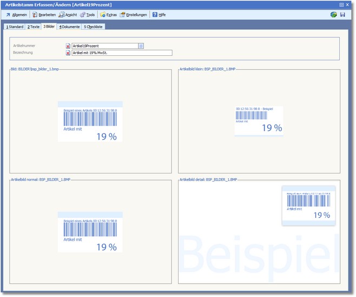Open the 5 Checkliste tab
356x297 pixels.
[94, 27]
